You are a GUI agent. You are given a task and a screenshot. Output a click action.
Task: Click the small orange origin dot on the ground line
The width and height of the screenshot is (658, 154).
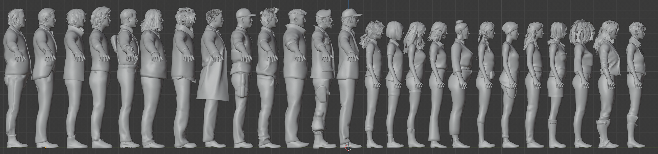[45, 148]
